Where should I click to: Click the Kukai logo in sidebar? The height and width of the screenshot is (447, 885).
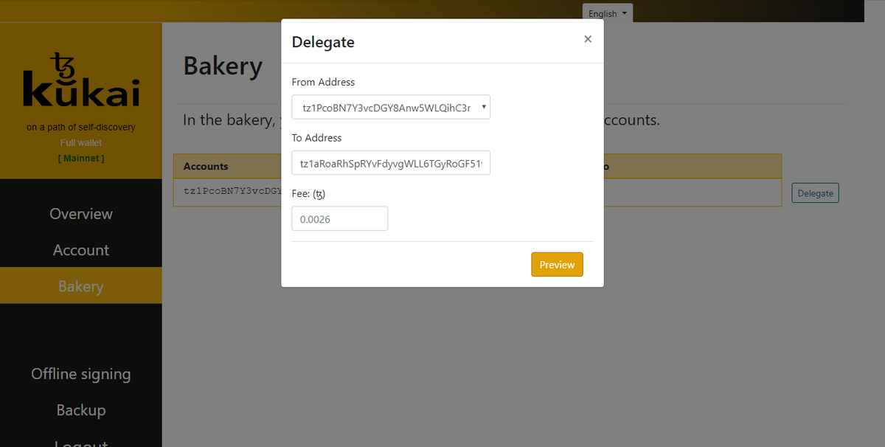click(81, 80)
